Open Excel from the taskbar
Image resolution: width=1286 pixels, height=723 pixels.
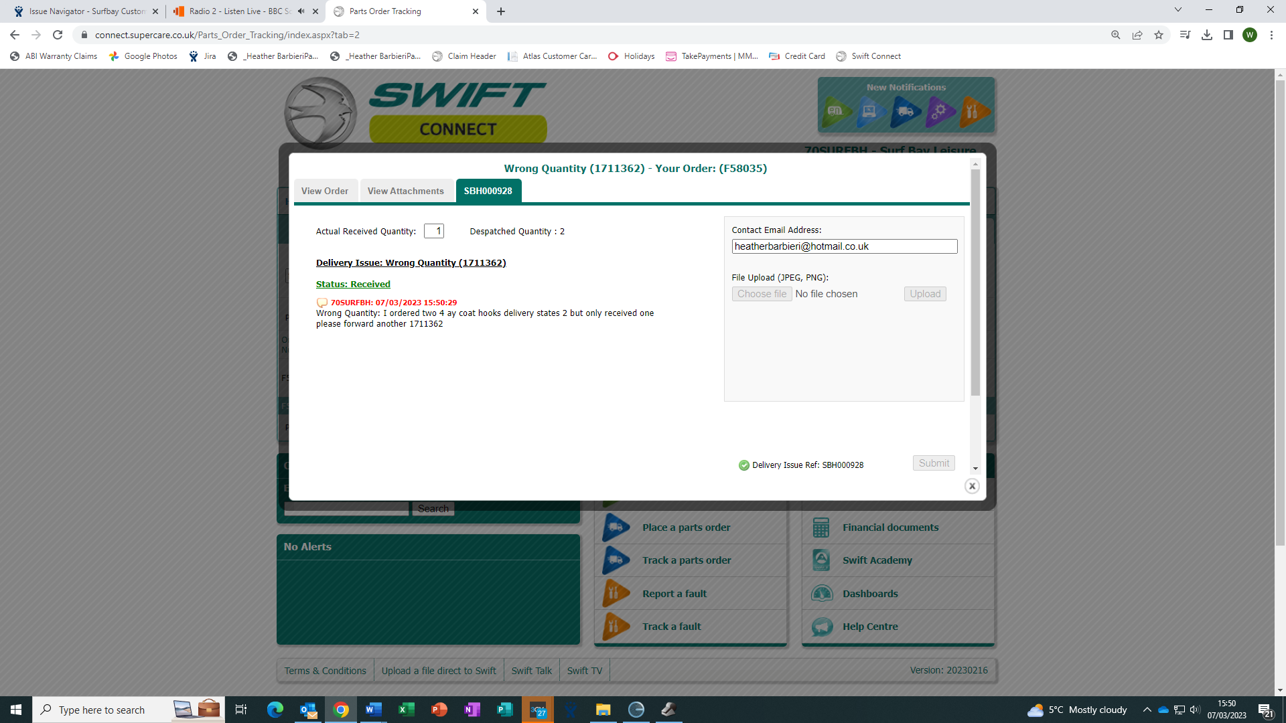(x=407, y=710)
